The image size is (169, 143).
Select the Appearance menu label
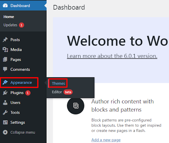(x=21, y=83)
